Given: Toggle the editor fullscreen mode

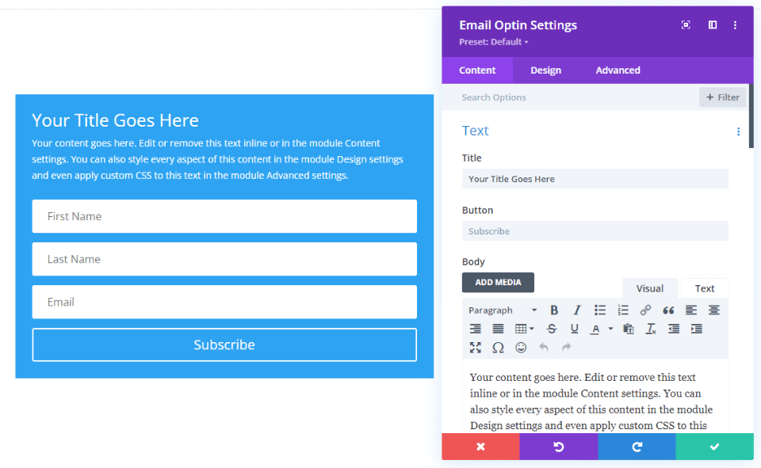Looking at the screenshot, I should click(475, 347).
